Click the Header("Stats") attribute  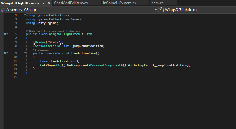[48, 42]
